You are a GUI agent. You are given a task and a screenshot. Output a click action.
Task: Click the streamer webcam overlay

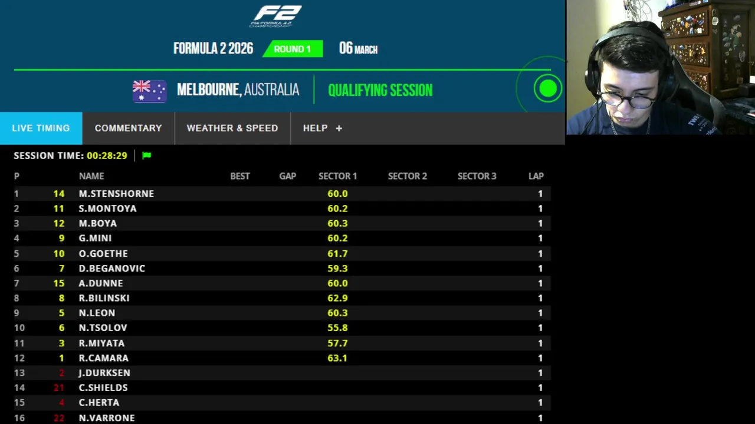661,68
